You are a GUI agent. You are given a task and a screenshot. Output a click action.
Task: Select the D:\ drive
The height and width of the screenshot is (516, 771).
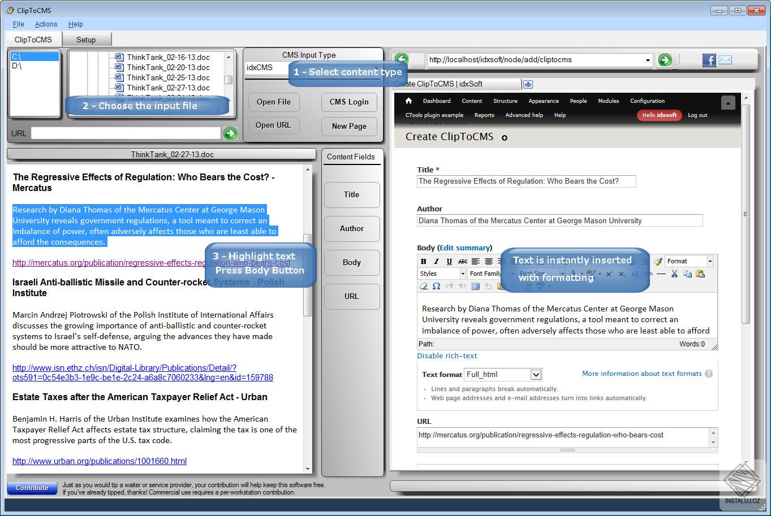(17, 66)
